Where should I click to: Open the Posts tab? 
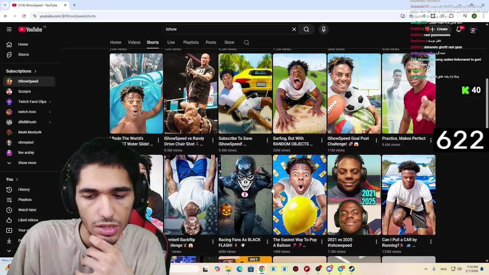[211, 42]
